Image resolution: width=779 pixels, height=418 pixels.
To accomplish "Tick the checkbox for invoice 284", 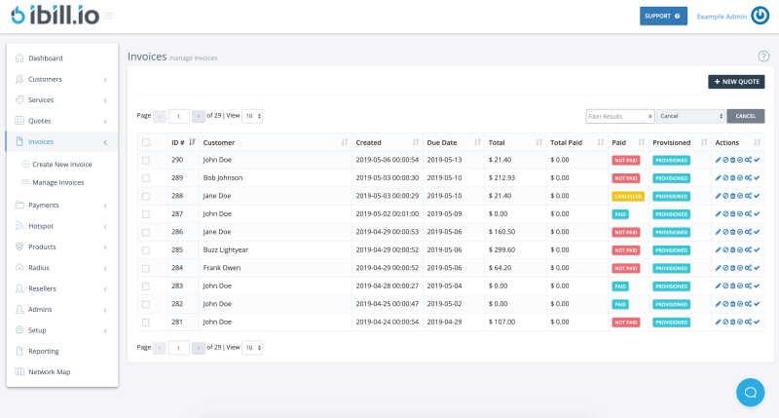I will (146, 268).
